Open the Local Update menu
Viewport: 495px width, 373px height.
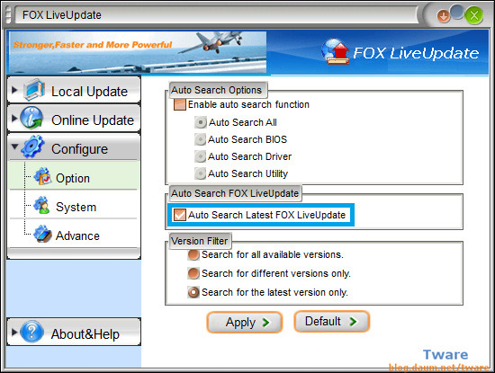coord(74,90)
